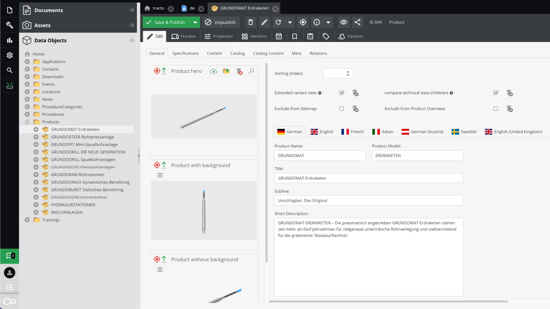
Task: Open notifications chat icon with badge
Action: (x=9, y=256)
